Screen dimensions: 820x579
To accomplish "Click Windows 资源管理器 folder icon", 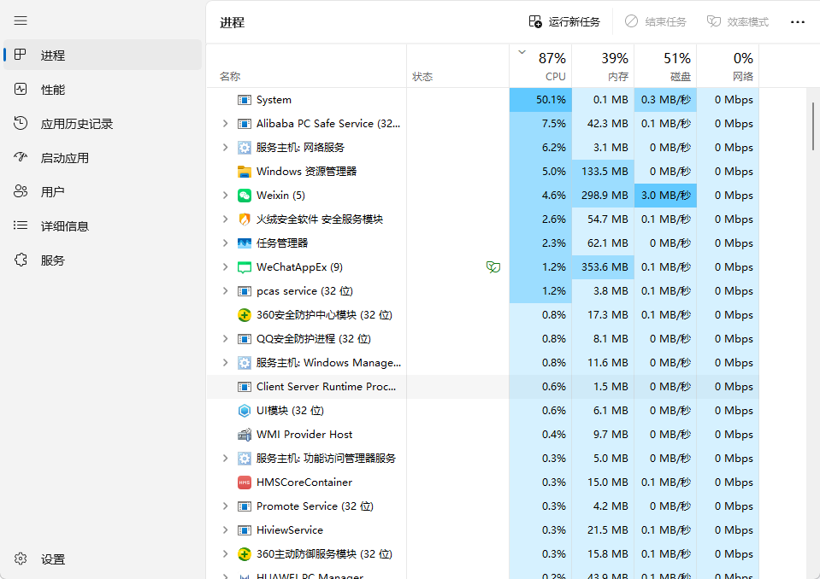I will click(245, 172).
